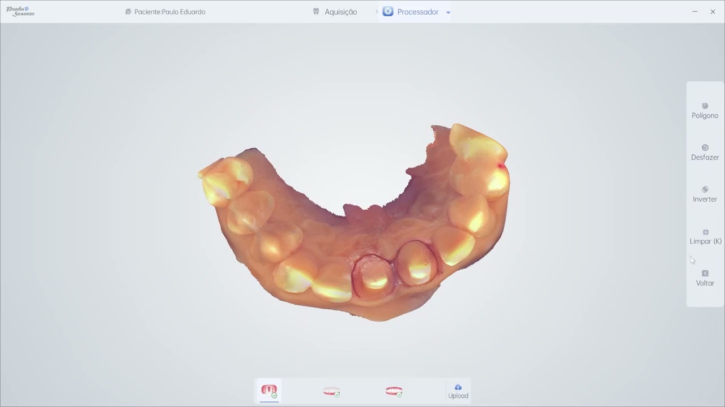The width and height of the screenshot is (725, 407).
Task: Go back using the Voltar button
Action: coord(705,278)
